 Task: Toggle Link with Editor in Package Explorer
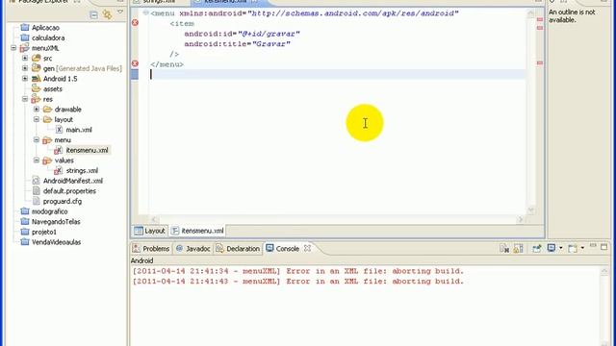pyautogui.click(x=107, y=15)
